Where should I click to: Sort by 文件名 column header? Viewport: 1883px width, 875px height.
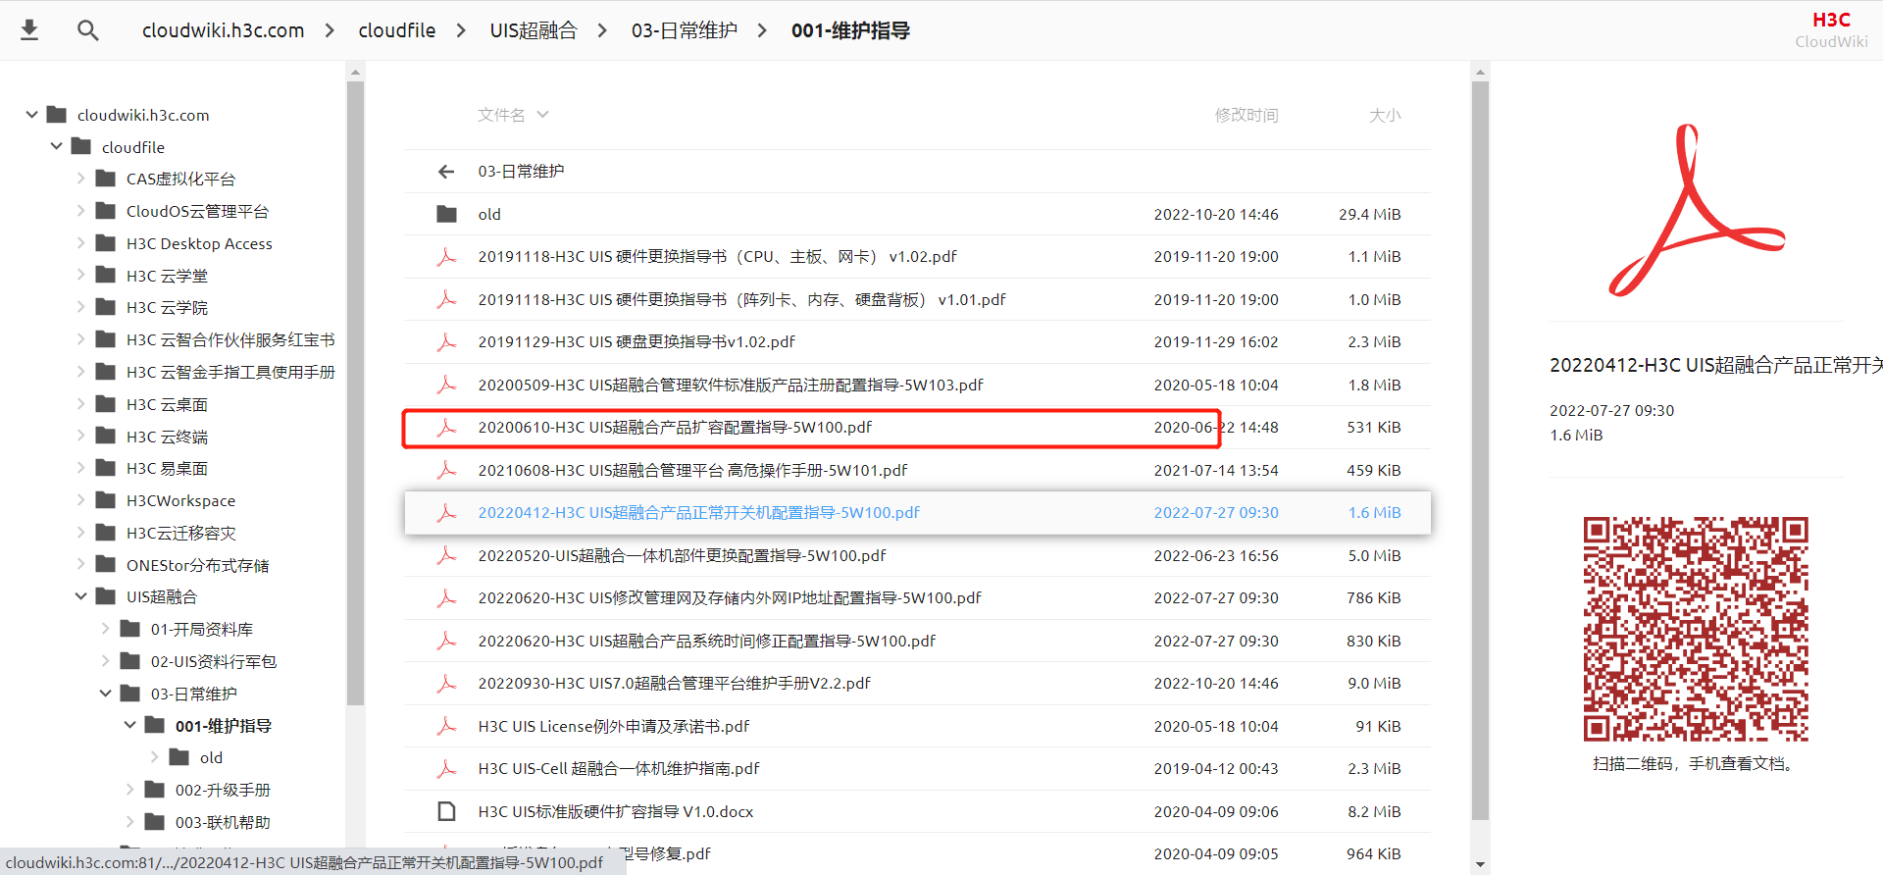(513, 115)
